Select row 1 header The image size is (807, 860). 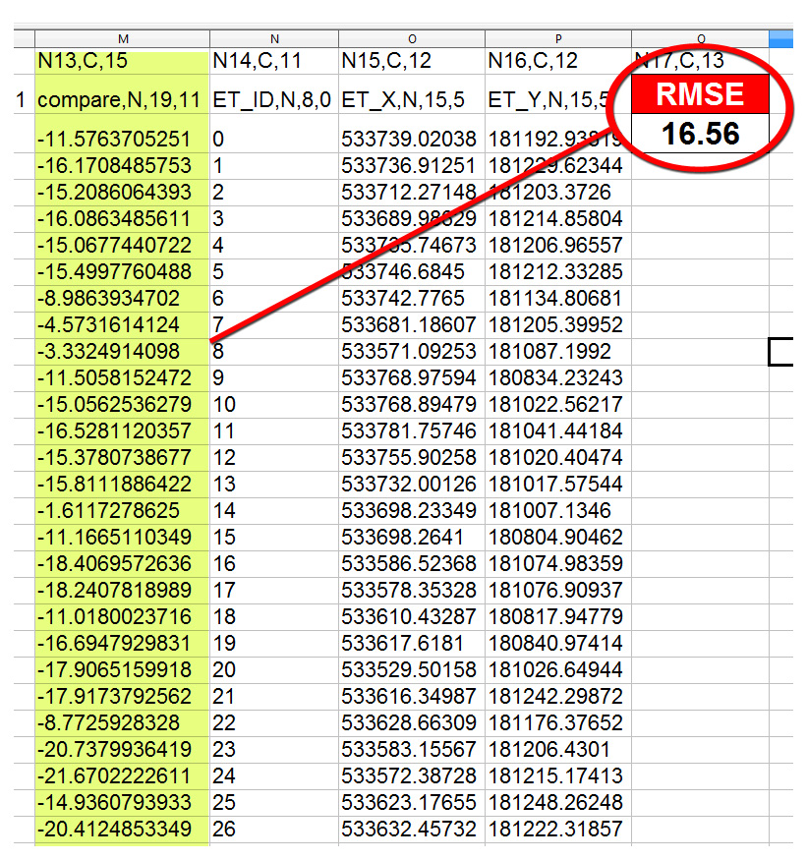tap(20, 99)
